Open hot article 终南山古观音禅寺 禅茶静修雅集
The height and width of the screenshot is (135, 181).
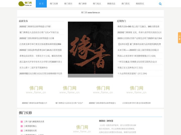click(137, 56)
